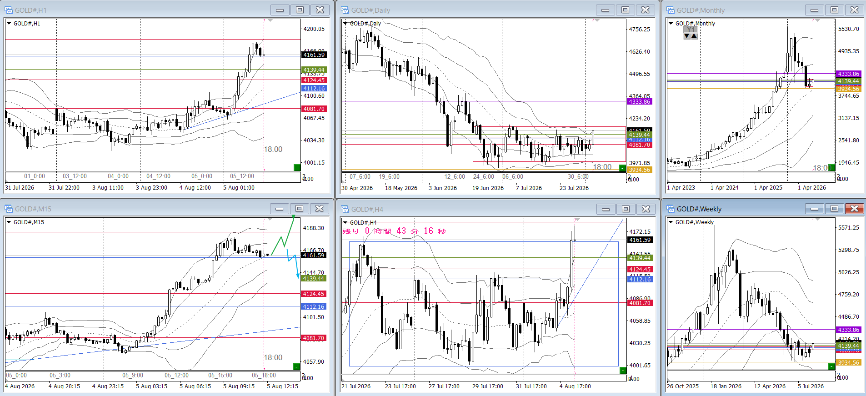Click the green minus button in Weekly chart
The width and height of the screenshot is (866, 396).
point(831,366)
